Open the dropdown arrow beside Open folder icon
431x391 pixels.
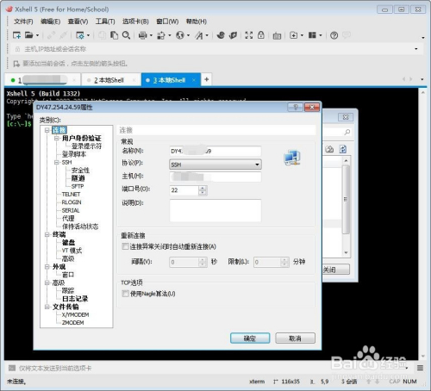(37, 35)
